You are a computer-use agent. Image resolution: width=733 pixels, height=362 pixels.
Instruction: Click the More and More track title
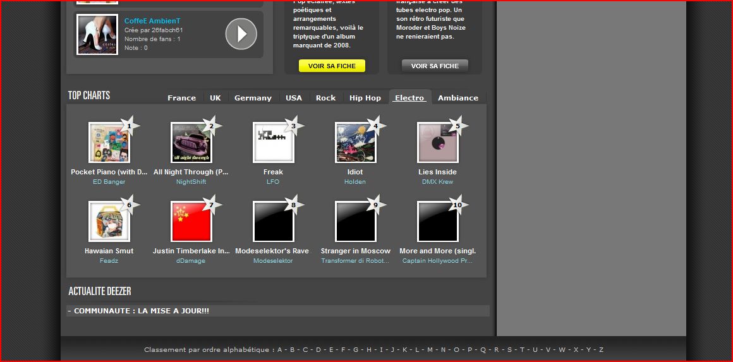(x=437, y=251)
